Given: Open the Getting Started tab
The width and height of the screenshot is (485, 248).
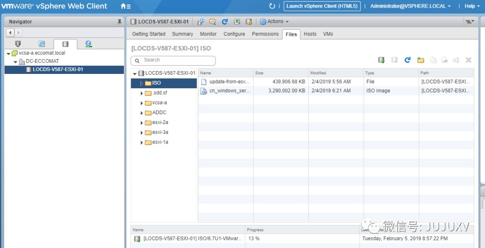Looking at the screenshot, I should click(x=149, y=34).
